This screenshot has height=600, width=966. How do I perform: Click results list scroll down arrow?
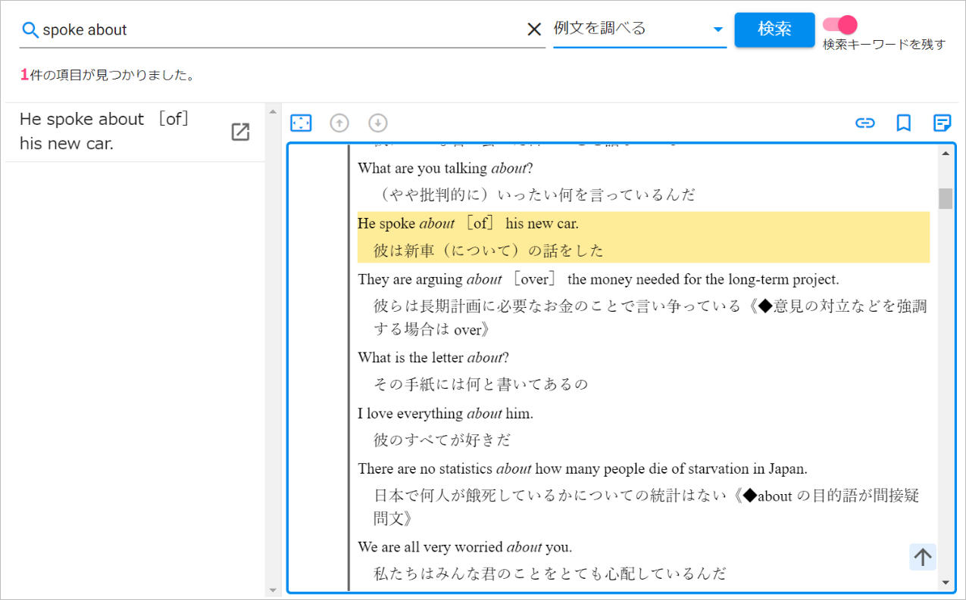coord(273,589)
